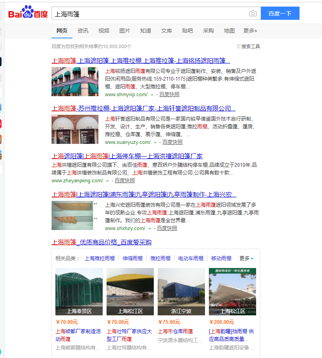Open 百度快照 for shmyvip.com result
This screenshot has width=322, height=358.
pyautogui.click(x=169, y=95)
